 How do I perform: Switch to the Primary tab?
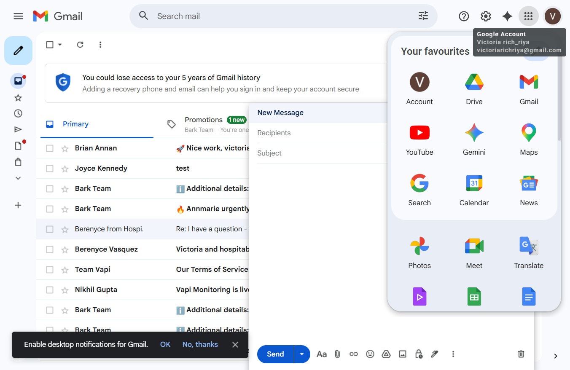(97, 124)
